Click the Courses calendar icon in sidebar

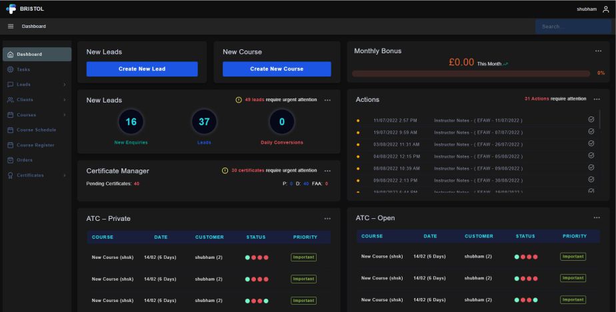[x=11, y=115]
